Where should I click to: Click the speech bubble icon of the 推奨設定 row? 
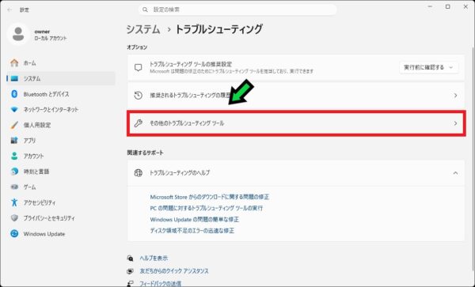point(138,67)
